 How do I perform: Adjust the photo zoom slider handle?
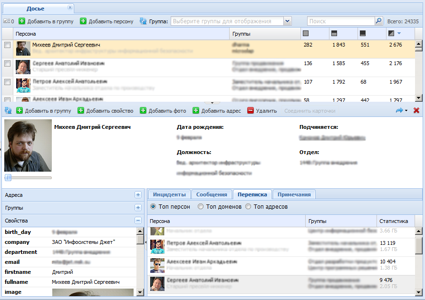pos(8,178)
